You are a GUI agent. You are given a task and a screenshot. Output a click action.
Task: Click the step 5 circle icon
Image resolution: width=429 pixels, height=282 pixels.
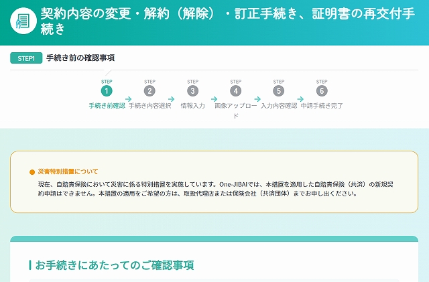(x=279, y=91)
